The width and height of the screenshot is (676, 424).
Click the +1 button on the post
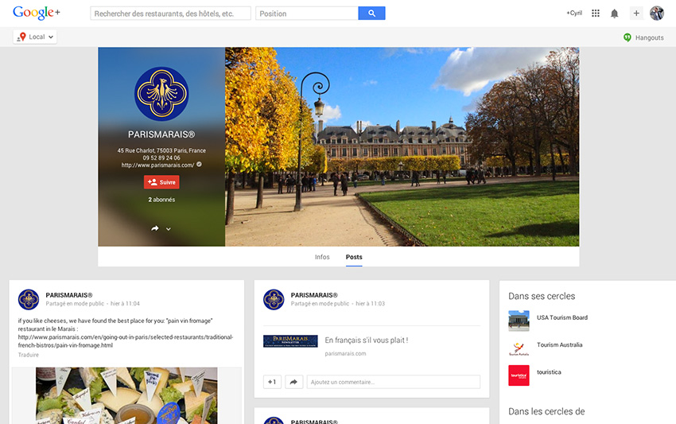[272, 382]
